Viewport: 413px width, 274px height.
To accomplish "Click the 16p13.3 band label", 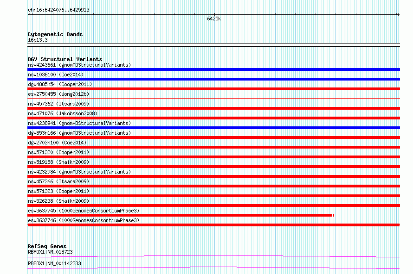I will coord(38,40).
